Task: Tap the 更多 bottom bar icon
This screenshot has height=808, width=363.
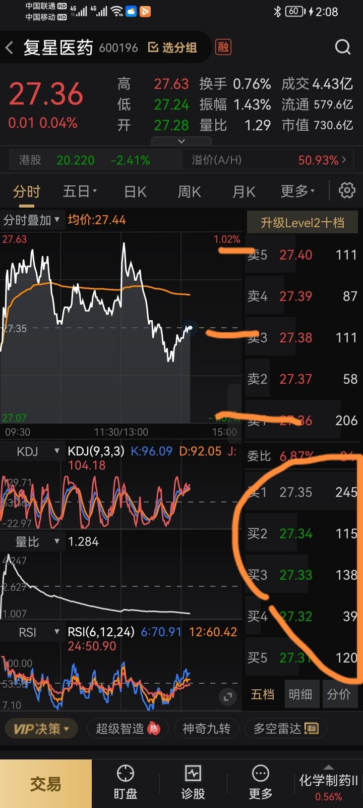Action: tap(261, 782)
